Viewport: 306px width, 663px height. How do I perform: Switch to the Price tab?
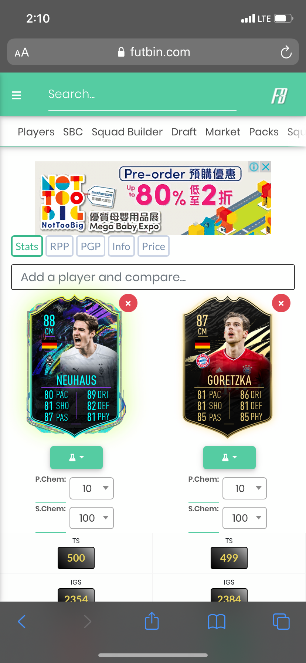tap(153, 246)
